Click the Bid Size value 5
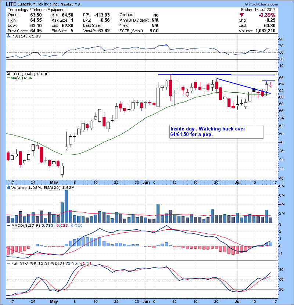This screenshot has width=294, height=305. pyautogui.click(x=72, y=31)
